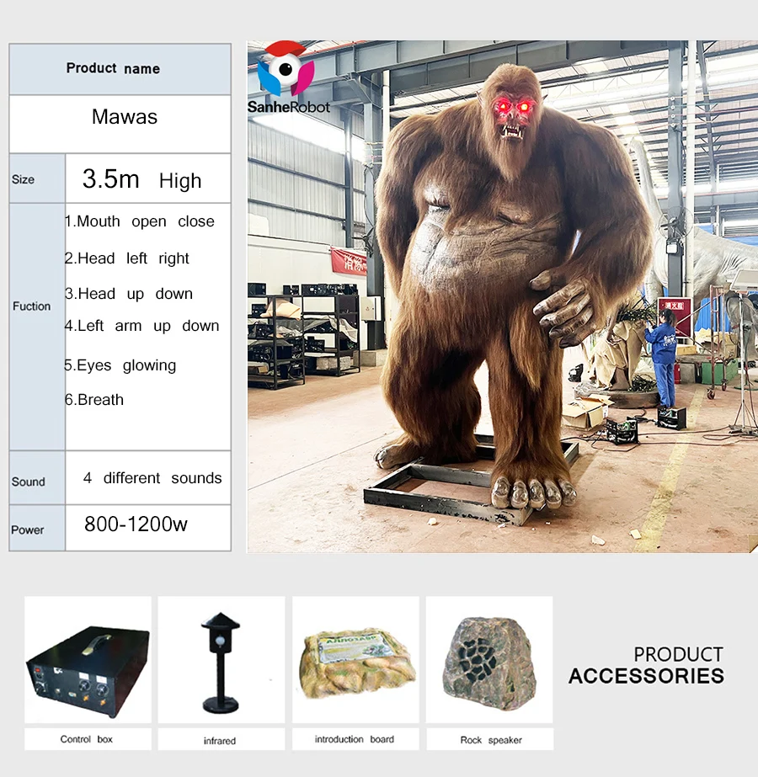
Task: Click the 'Mouth open close' function entry
Action: (141, 221)
